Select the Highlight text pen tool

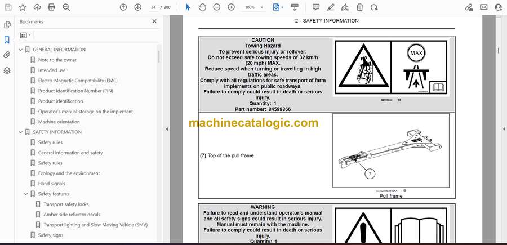[331, 7]
